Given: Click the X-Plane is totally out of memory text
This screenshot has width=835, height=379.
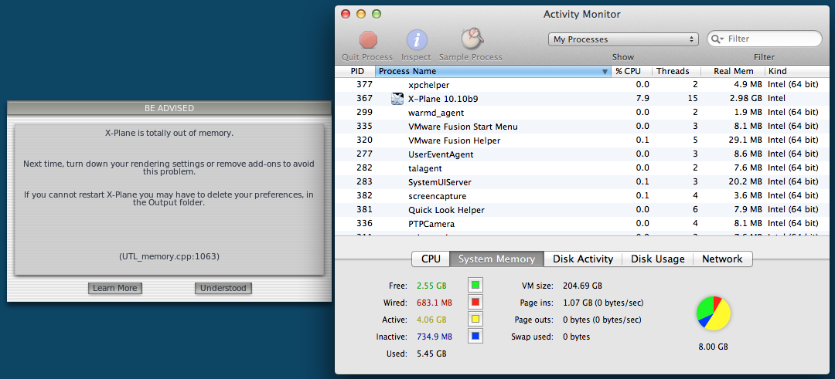Looking at the screenshot, I should tap(169, 134).
